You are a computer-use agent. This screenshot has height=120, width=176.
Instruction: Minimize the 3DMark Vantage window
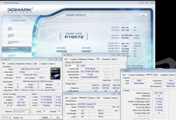tap(141, 3)
